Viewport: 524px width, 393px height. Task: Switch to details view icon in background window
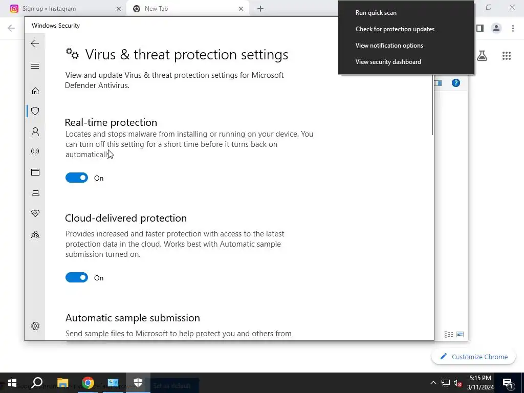(x=449, y=334)
